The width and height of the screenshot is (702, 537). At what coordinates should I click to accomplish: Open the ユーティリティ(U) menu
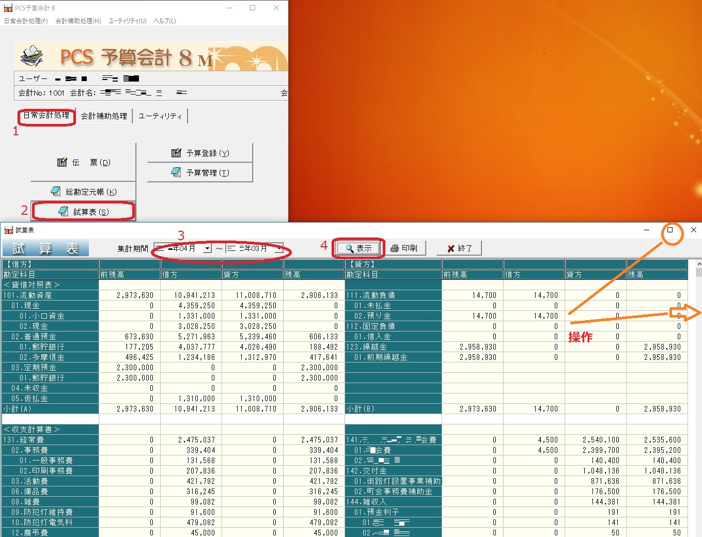click(x=127, y=21)
